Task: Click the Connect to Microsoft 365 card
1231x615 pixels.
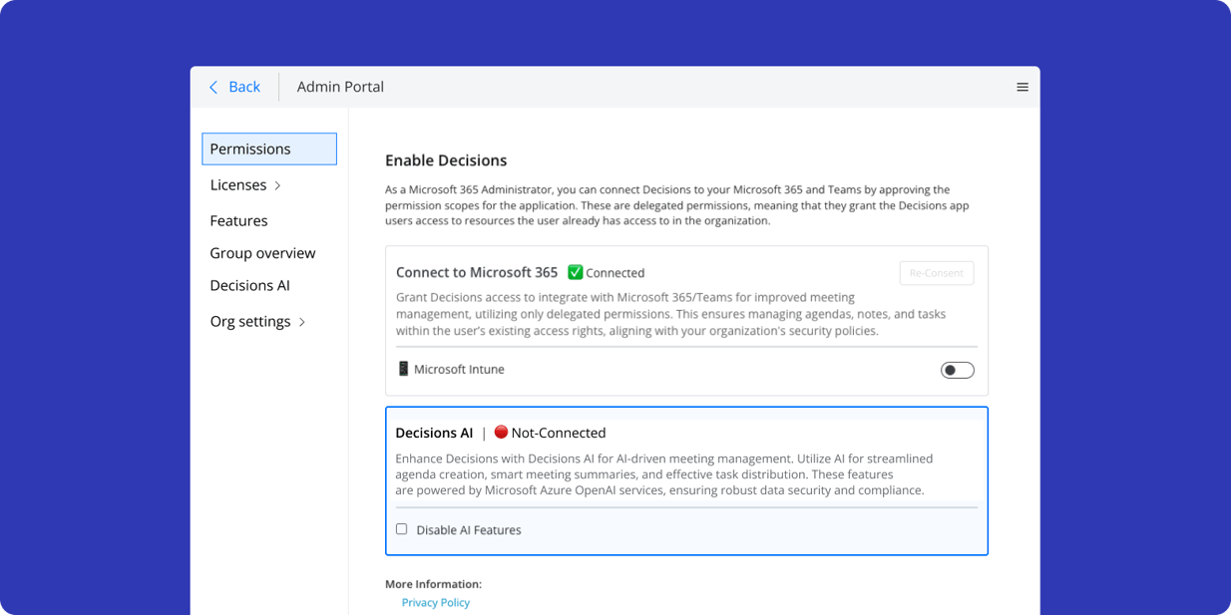Action: (686, 319)
